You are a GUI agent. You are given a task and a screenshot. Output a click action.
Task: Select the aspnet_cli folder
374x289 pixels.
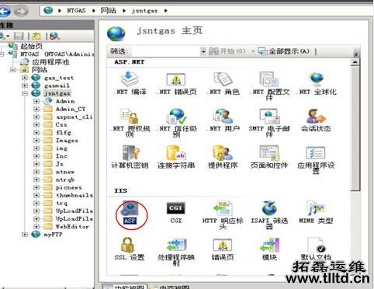(74, 117)
